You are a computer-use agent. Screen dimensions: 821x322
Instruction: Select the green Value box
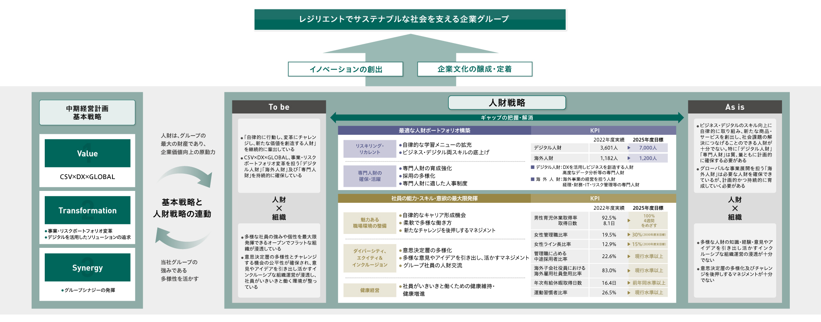coord(87,153)
